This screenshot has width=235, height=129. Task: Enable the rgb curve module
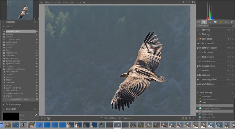point(197,30)
